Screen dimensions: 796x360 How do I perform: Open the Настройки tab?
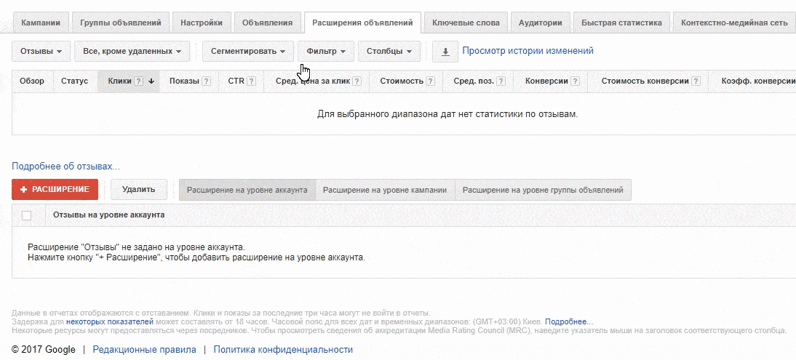click(202, 23)
